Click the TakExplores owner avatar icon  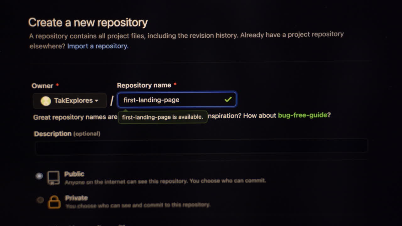coord(46,100)
